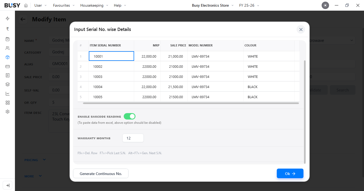
Task: Click the dialog's vertical scrollbar
Action: pos(305,112)
